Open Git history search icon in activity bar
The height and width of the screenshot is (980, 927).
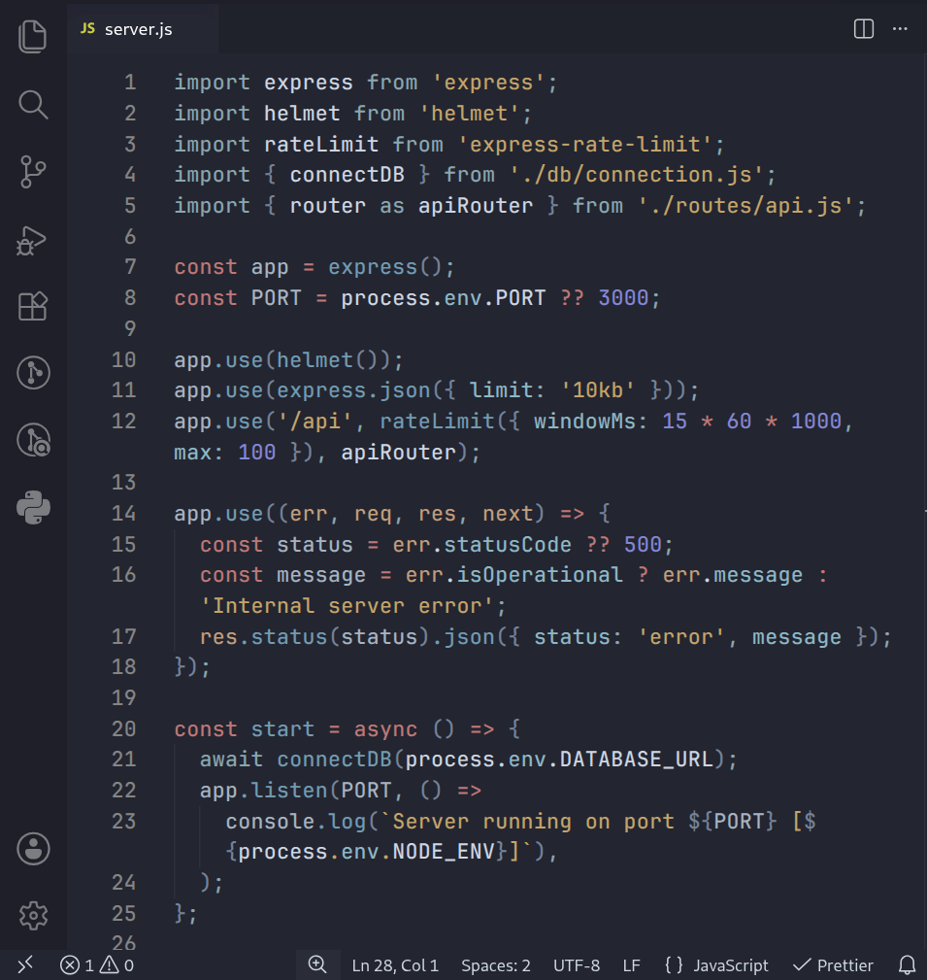coord(33,440)
